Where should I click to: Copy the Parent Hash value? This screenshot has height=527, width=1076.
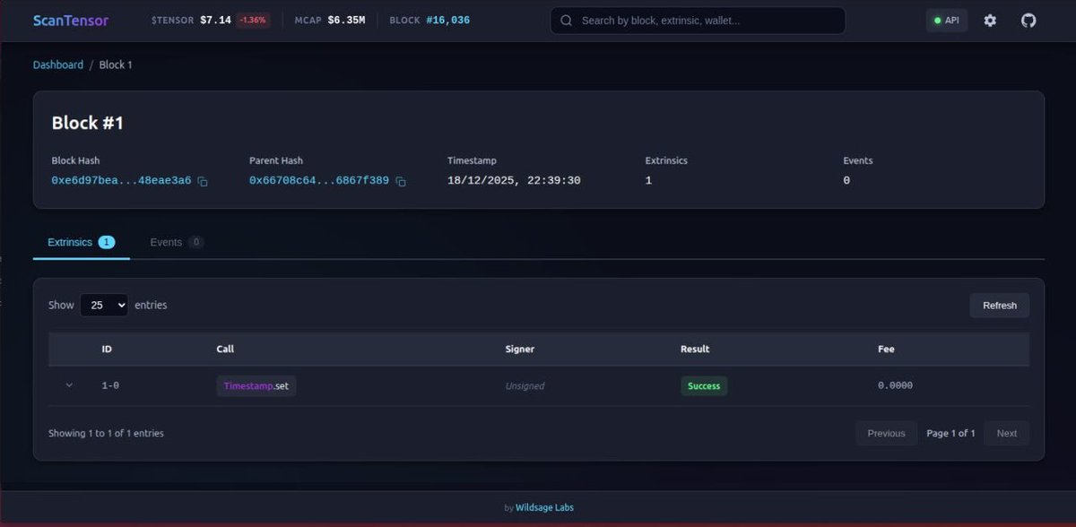(400, 181)
